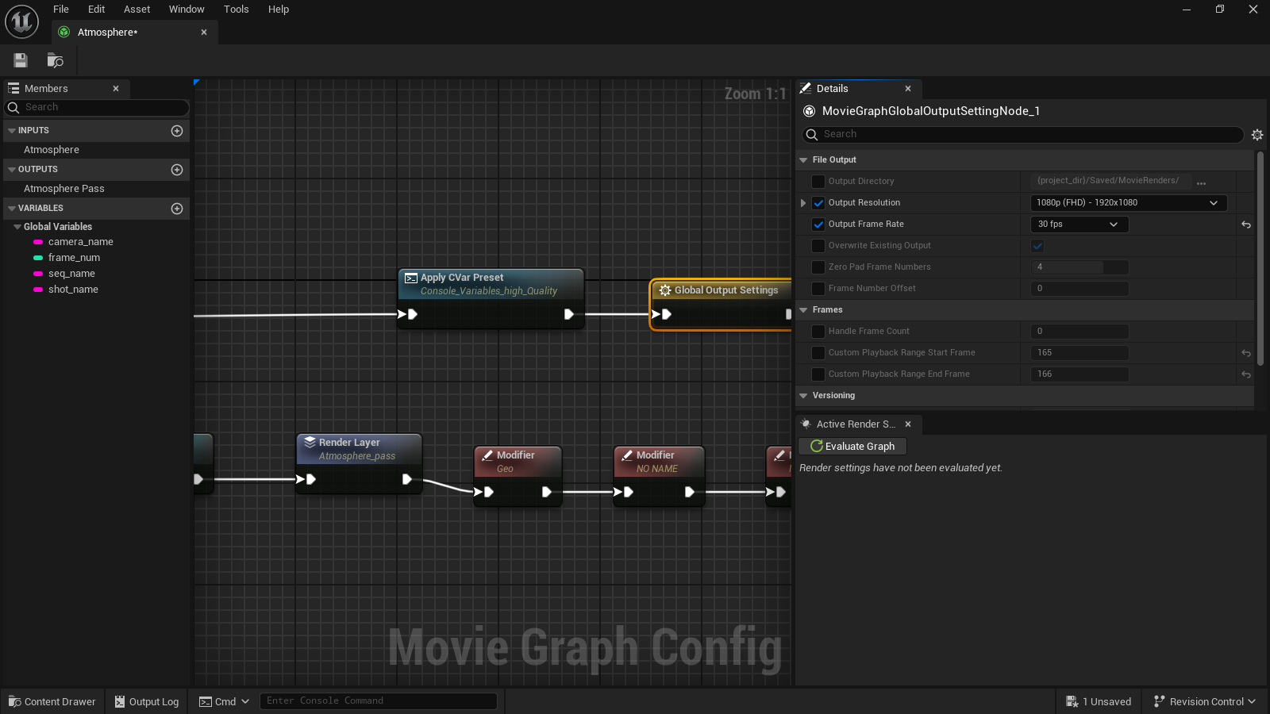Click the Details search field
Viewport: 1270px width, 714px height.
coord(1022,135)
